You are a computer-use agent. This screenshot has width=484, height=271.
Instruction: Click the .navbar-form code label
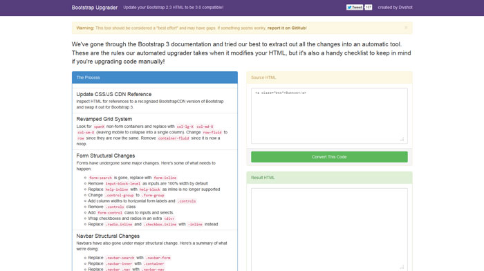tap(158, 258)
